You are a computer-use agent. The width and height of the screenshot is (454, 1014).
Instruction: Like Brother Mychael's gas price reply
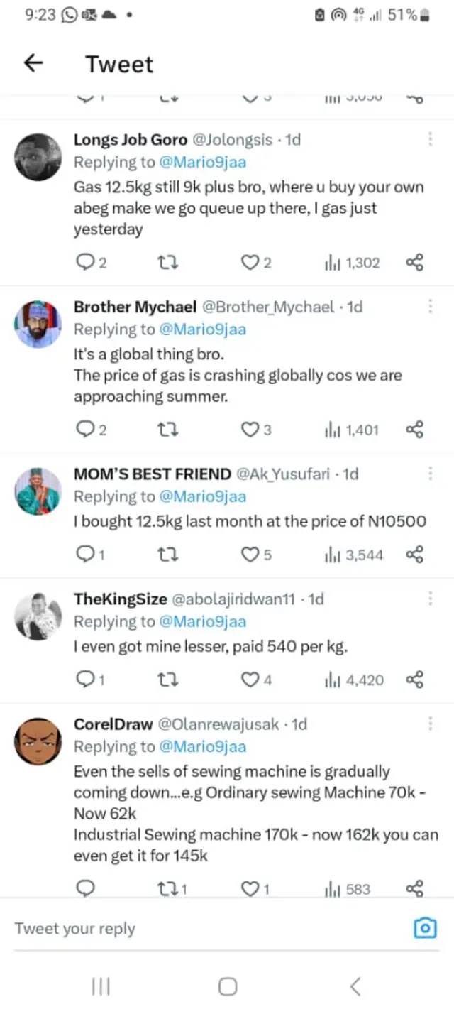[251, 430]
